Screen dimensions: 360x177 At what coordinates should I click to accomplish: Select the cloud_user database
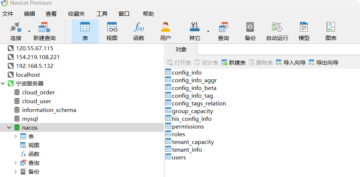pos(36,101)
